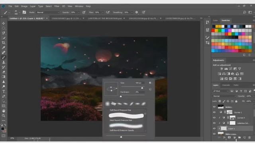
Task: Click brush angle and roundness preview
Action: click(111, 89)
